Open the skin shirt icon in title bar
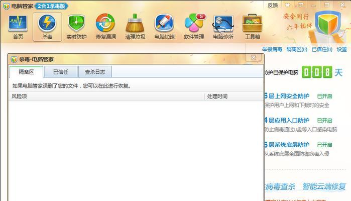351x201 pixels. tap(287, 5)
